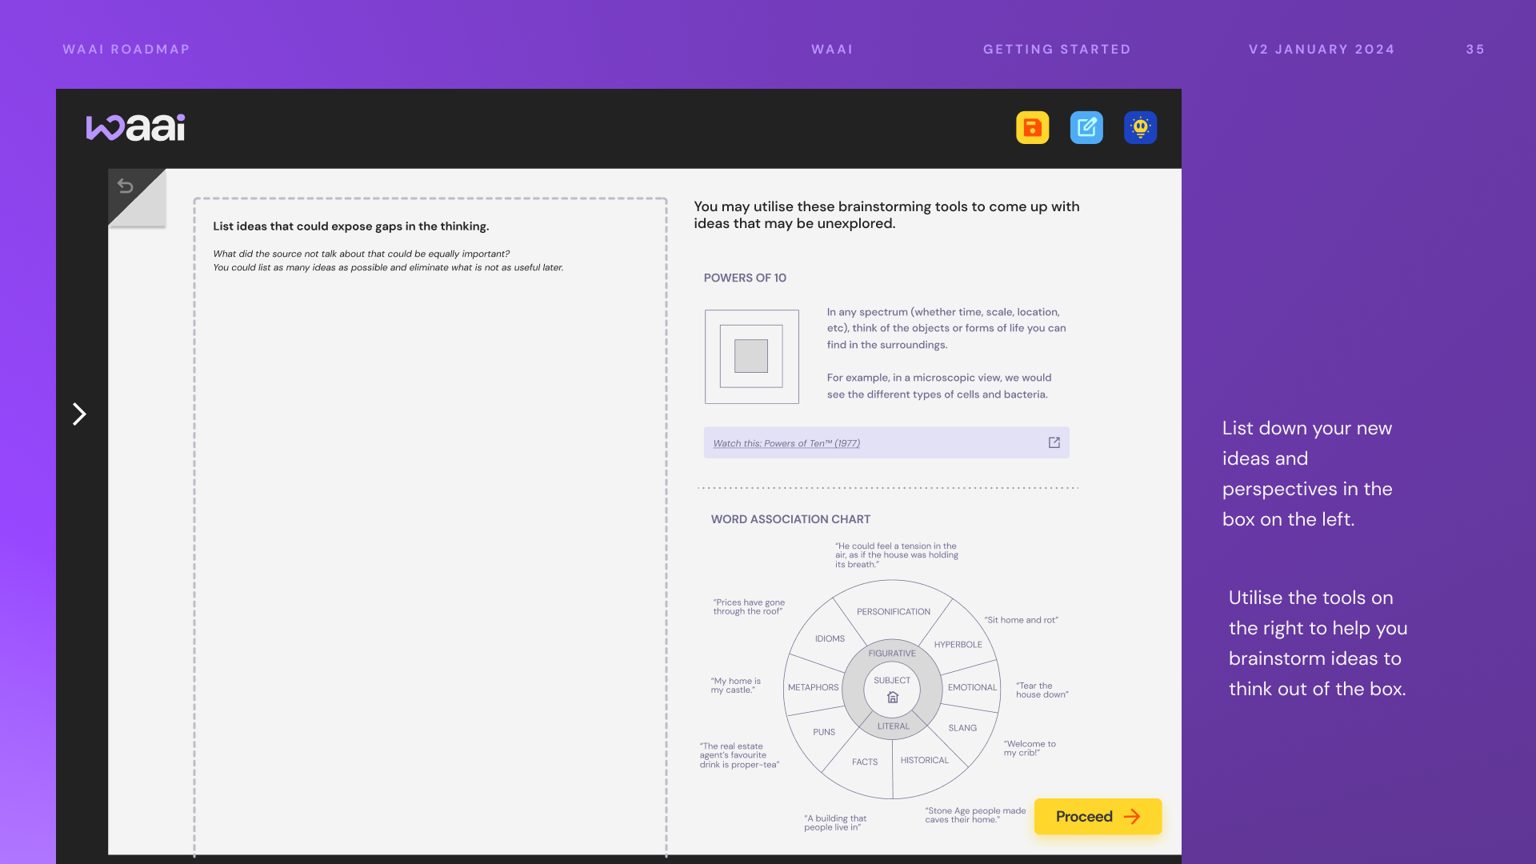
Task: Select FACTS segment in chart
Action: 865,762
